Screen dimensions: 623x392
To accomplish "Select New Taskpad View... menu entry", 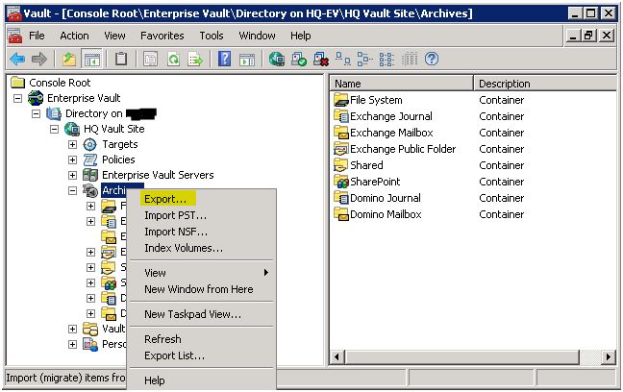I will click(202, 314).
